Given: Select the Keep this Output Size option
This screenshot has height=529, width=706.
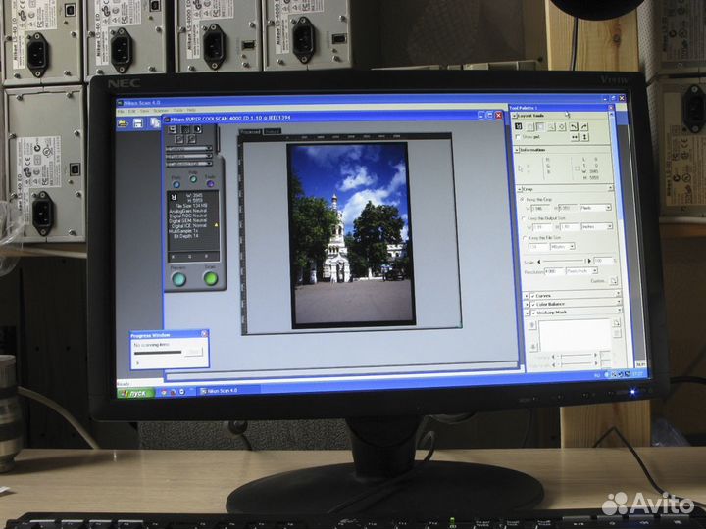Looking at the screenshot, I should pos(521,216).
